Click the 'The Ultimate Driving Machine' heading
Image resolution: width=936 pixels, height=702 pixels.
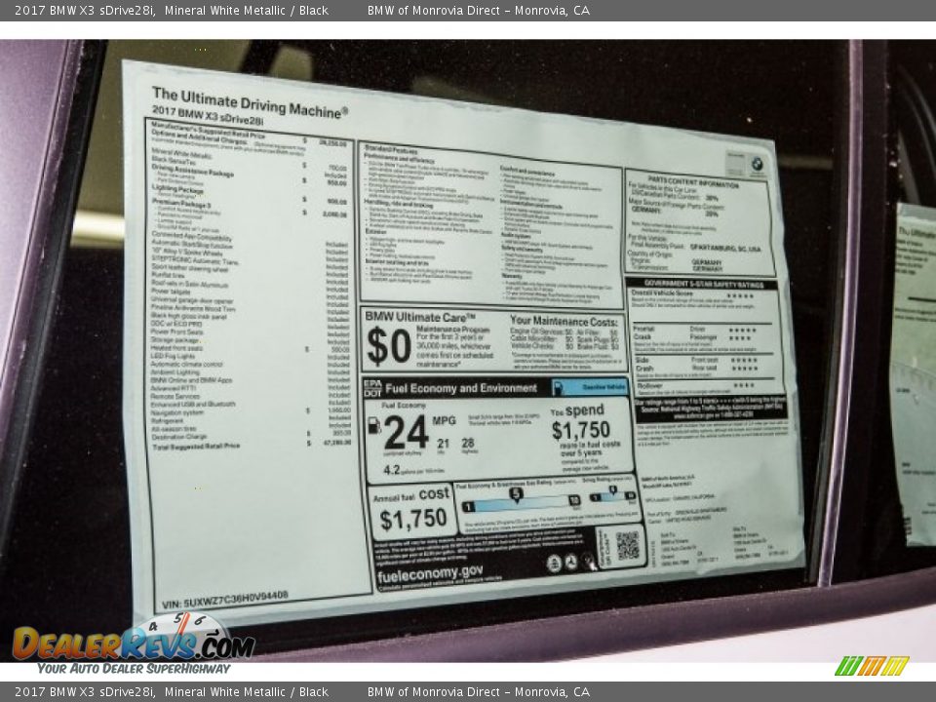[249, 102]
